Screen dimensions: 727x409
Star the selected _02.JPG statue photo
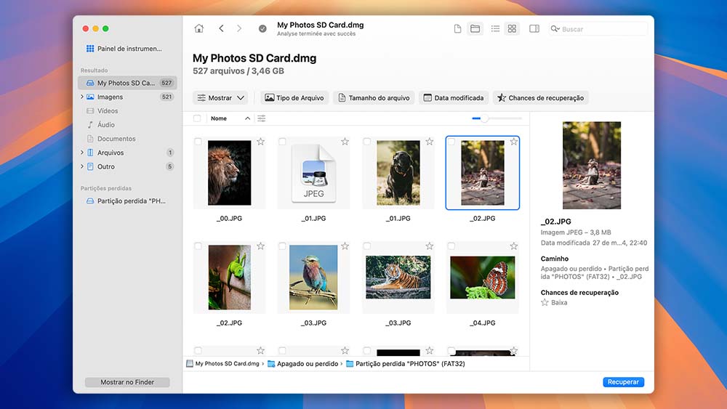coord(514,142)
